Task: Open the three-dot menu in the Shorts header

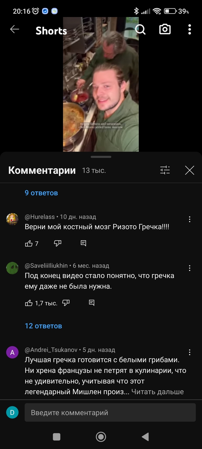Action: click(189, 29)
